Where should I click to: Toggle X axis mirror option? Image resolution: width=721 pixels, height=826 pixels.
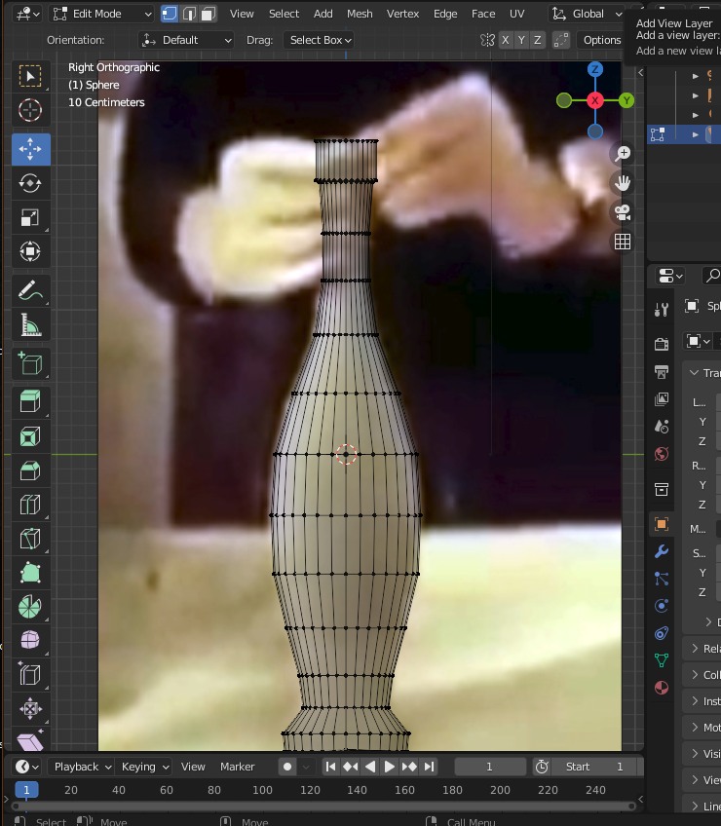(505, 40)
